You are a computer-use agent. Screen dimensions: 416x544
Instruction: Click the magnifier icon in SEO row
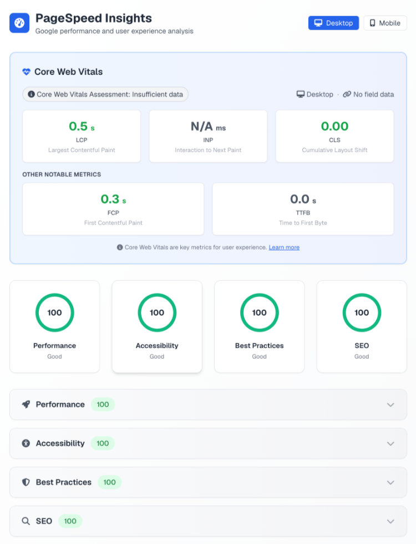coord(26,521)
